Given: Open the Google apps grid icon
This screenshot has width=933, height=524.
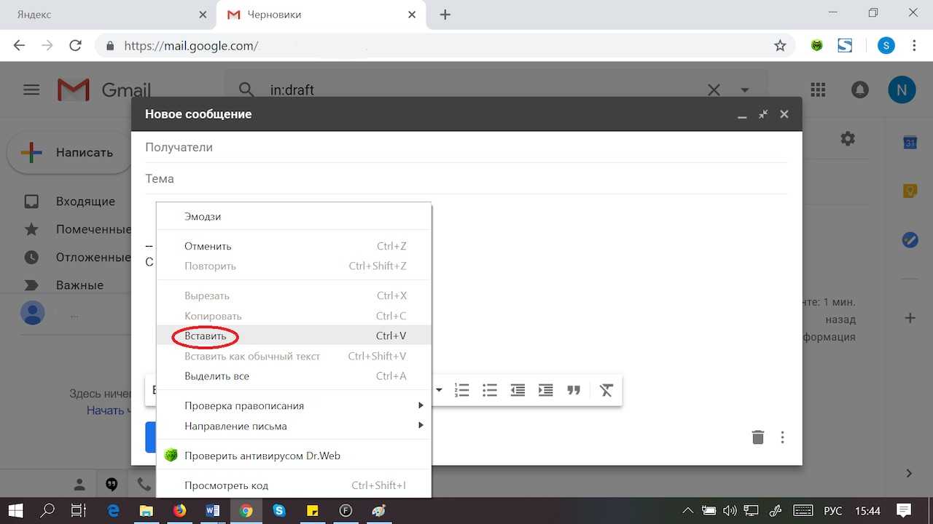Looking at the screenshot, I should 818,90.
